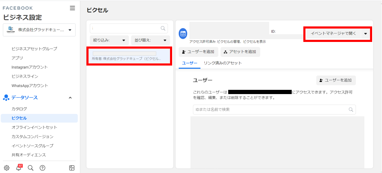The height and width of the screenshot is (173, 382).
Task: Click the pixel list search field
Action: pos(129,29)
